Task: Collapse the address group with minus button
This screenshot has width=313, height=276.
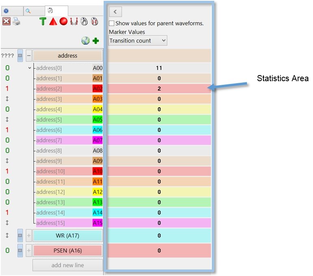Action: [x=28, y=56]
